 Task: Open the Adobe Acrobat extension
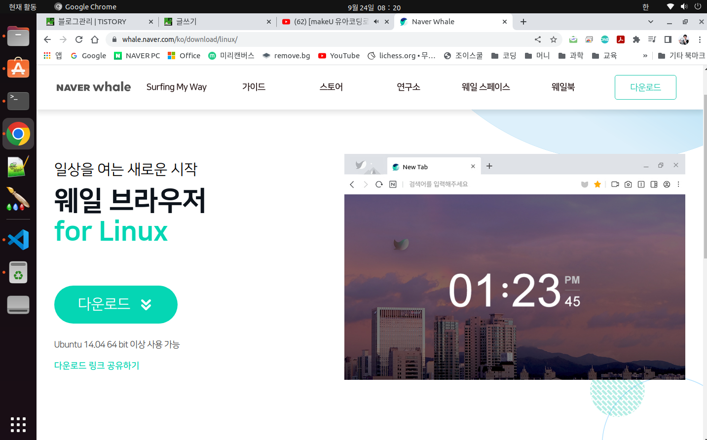pos(621,39)
